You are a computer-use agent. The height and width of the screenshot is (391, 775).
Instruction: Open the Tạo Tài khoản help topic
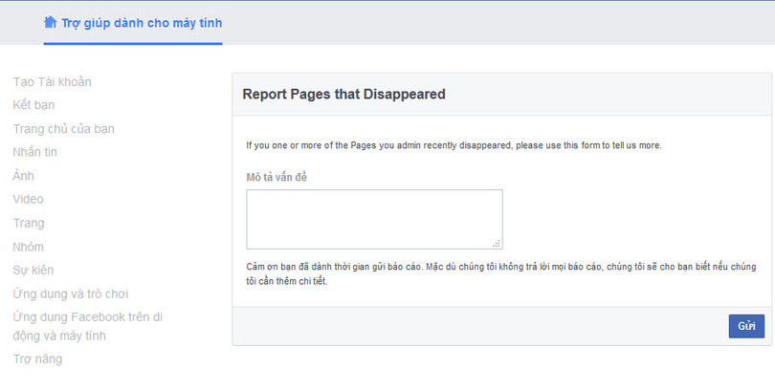[53, 82]
